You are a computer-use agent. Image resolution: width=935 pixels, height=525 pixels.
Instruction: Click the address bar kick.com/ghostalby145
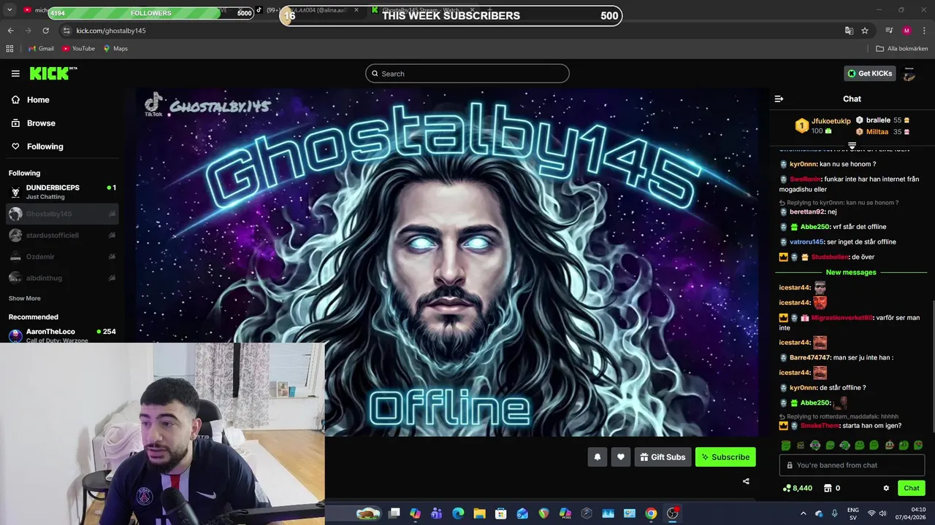(x=111, y=31)
